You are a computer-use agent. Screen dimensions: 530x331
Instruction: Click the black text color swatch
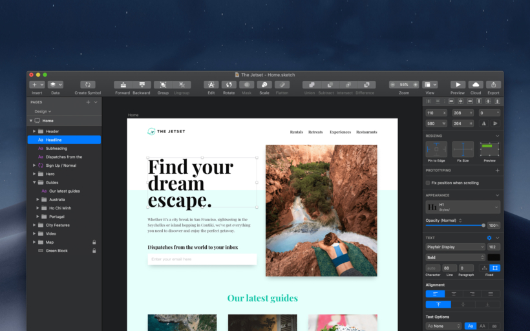point(494,257)
